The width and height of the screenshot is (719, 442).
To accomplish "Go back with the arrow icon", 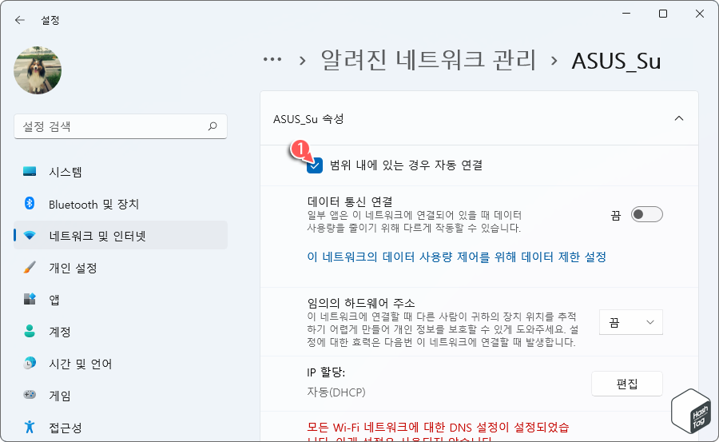I will click(20, 20).
